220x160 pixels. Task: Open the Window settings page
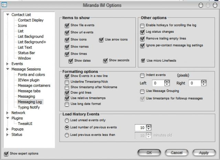[x=24, y=58]
